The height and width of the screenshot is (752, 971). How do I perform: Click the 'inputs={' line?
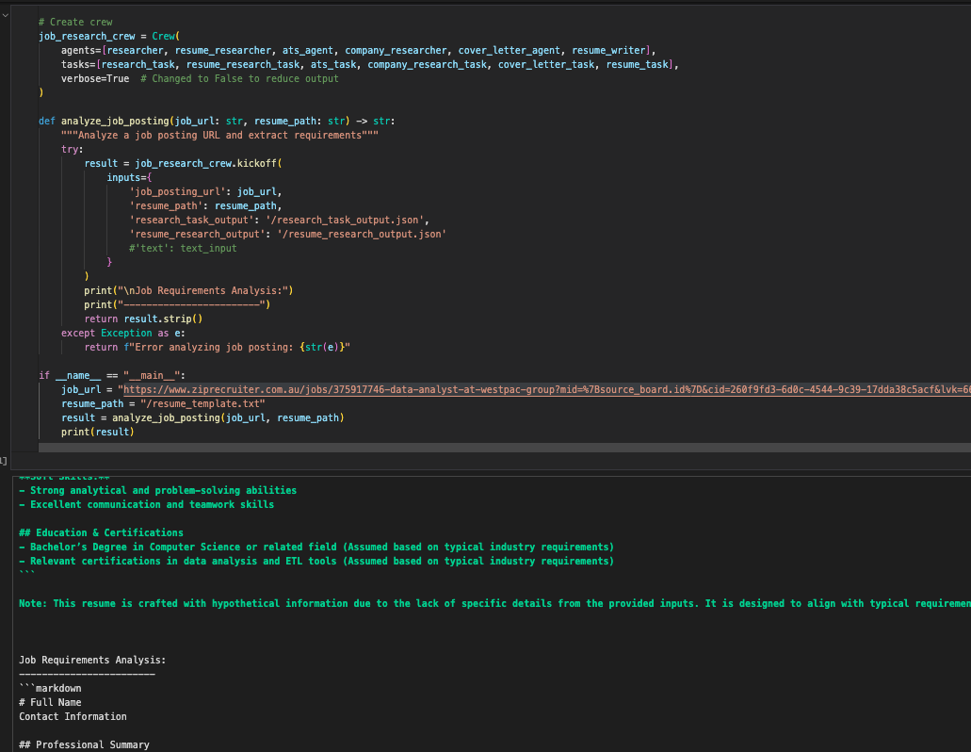pos(129,178)
